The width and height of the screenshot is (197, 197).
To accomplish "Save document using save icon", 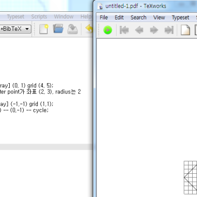I will pyautogui.click(x=72, y=29).
